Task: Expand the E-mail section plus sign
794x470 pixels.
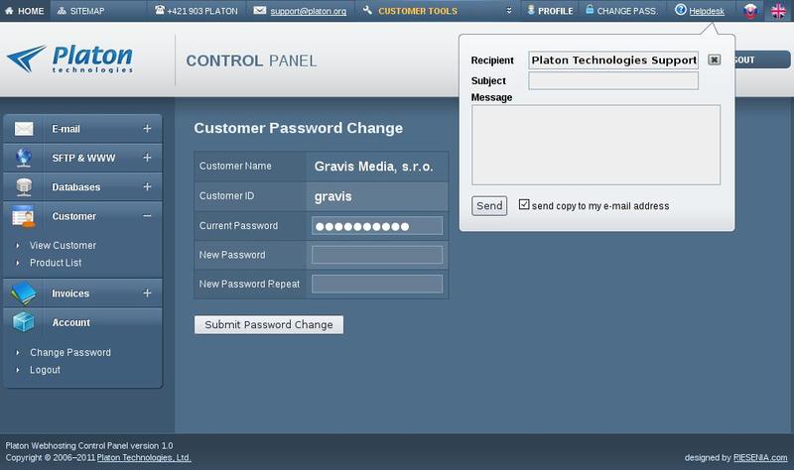Action: 147,129
